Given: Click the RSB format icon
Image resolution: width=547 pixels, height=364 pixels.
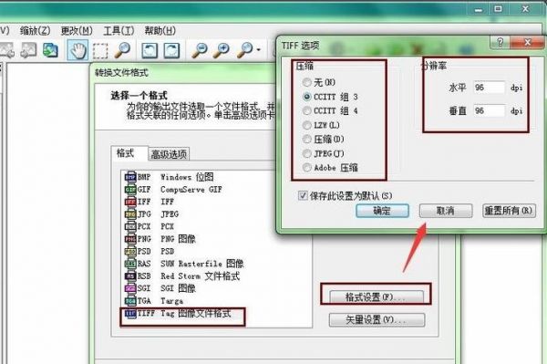Looking at the screenshot, I should 130,276.
